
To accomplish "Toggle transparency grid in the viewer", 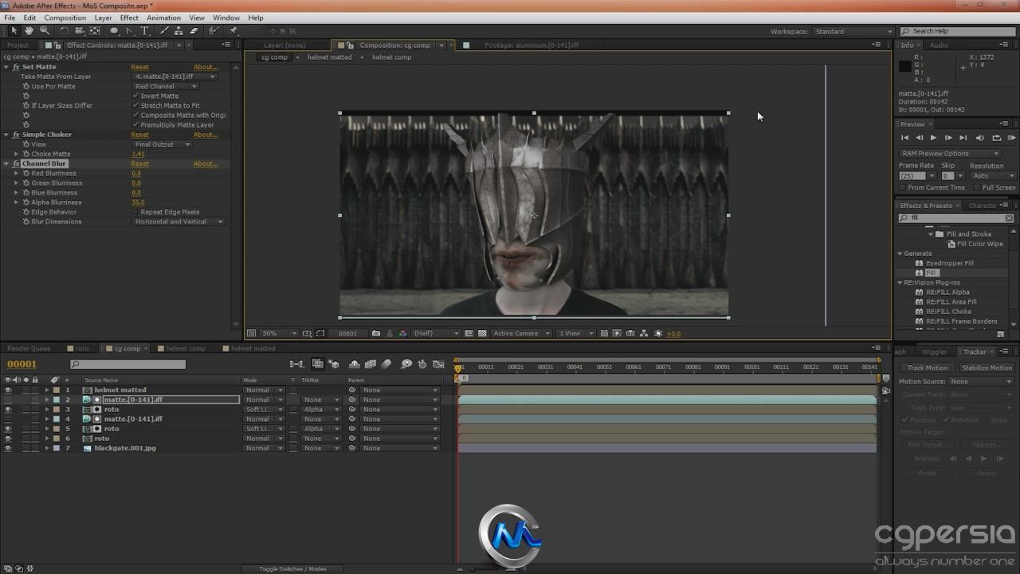I will pyautogui.click(x=482, y=333).
